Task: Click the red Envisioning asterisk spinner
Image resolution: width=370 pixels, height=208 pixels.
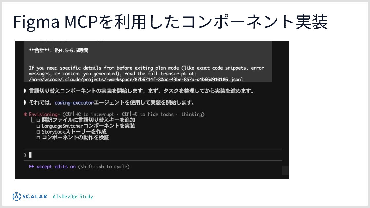Action: (x=25, y=115)
